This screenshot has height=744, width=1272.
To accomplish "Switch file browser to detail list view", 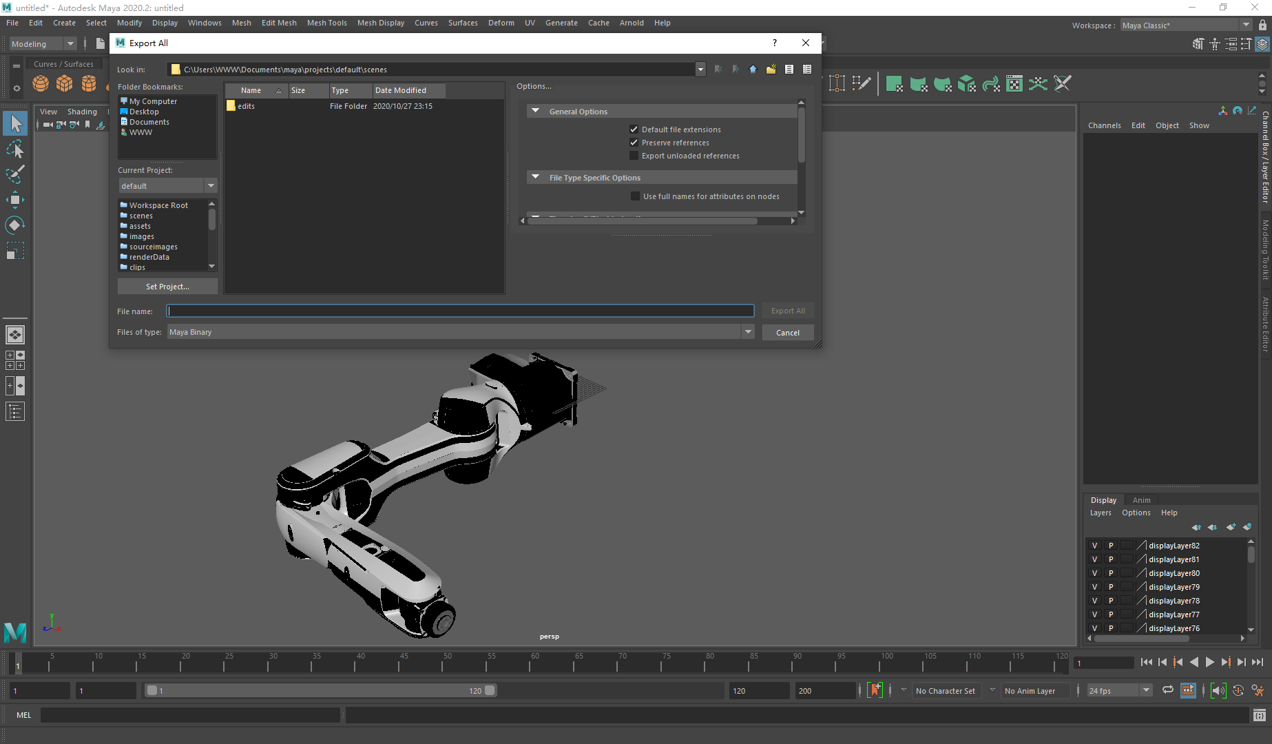I will 806,69.
